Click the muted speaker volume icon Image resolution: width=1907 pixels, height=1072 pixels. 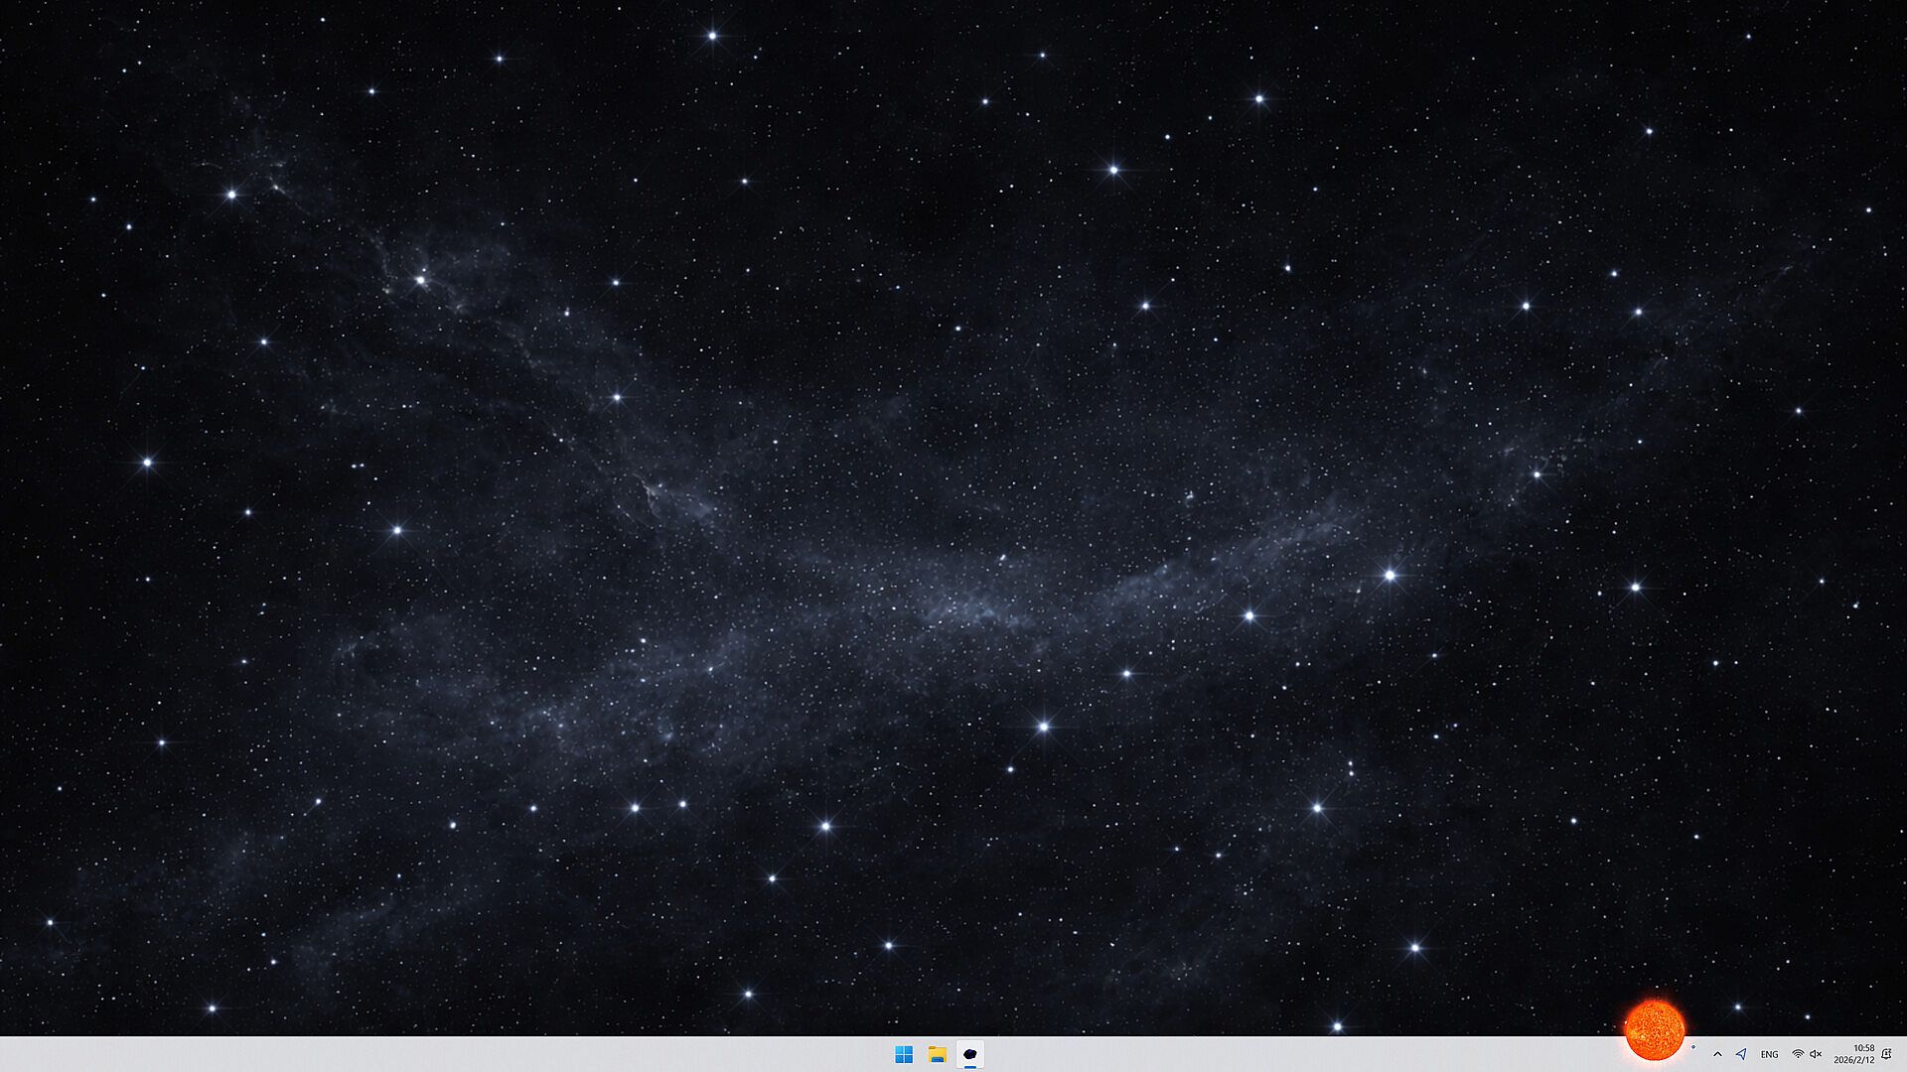point(1816,1054)
